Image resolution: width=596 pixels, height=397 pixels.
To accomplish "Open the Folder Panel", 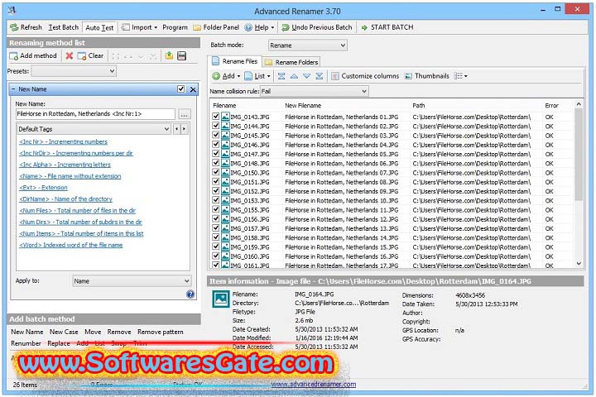I will [x=216, y=27].
